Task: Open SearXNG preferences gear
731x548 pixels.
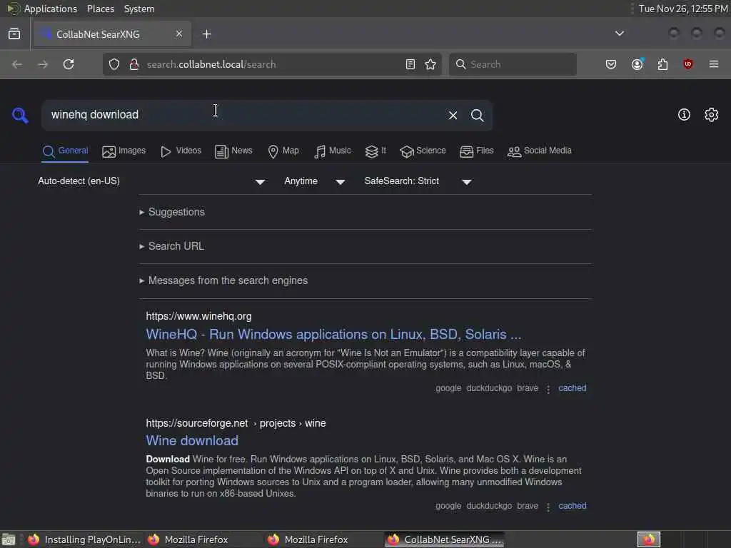Action: [x=712, y=115]
